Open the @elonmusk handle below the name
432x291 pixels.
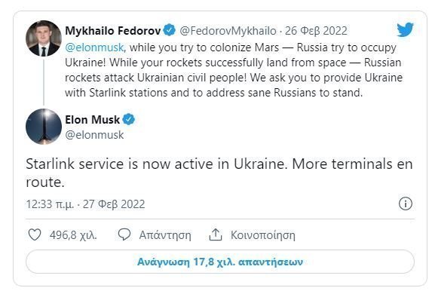coord(94,135)
